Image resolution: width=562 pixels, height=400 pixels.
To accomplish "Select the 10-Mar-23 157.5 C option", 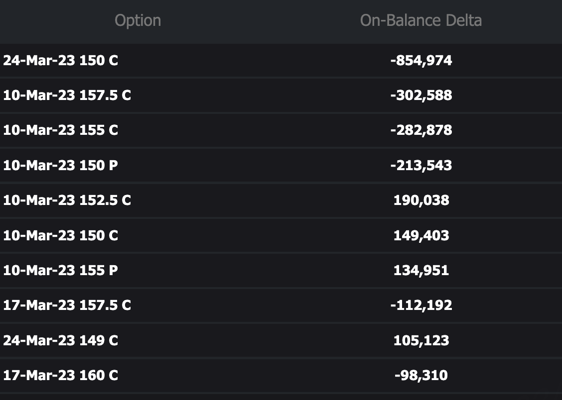I will 67,95.
